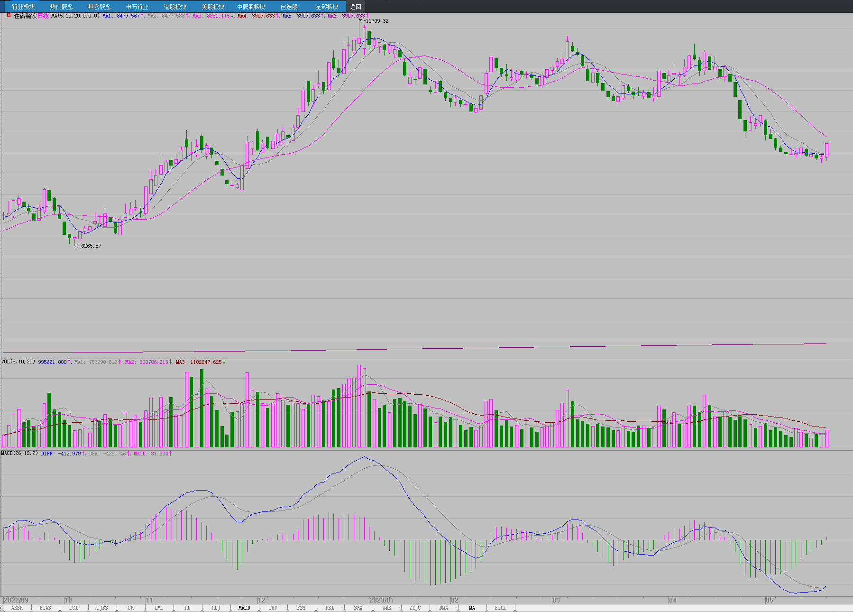
Task: Select the ARBR indicator tab
Action: [x=17, y=608]
